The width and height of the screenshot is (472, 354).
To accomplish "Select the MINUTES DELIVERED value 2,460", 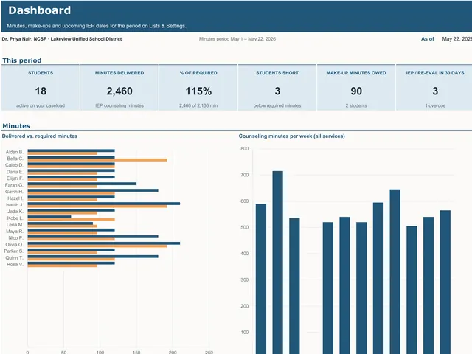I will pyautogui.click(x=119, y=91).
